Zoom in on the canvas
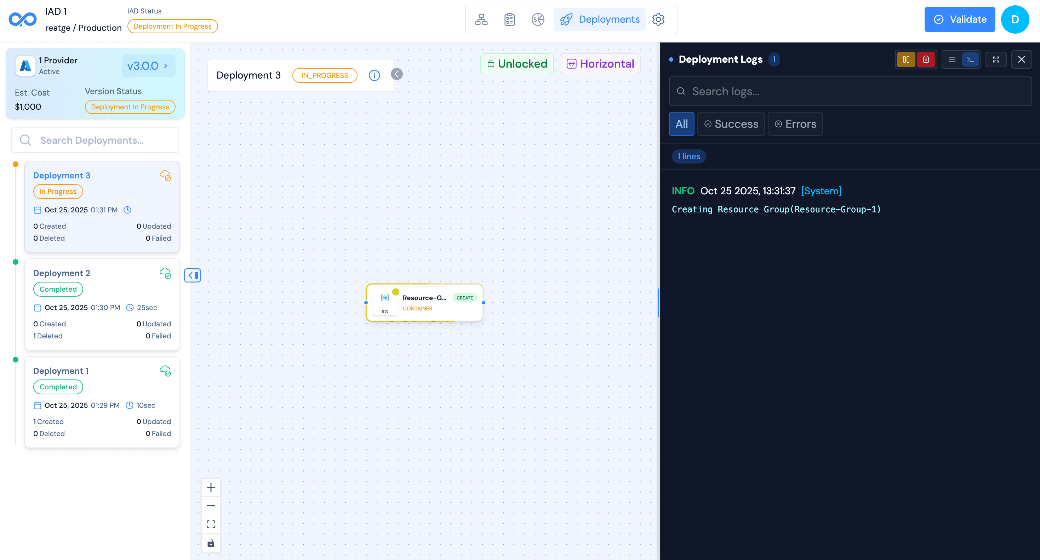This screenshot has height=560, width=1040. click(211, 487)
